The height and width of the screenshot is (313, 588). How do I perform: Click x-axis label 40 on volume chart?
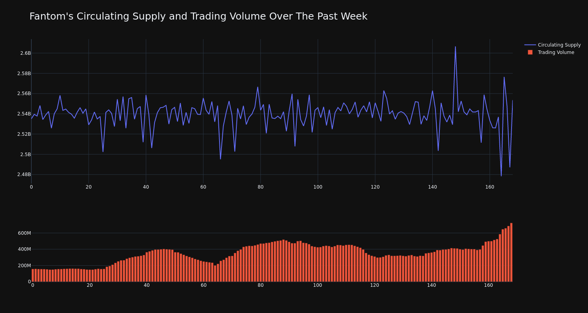pos(147,285)
